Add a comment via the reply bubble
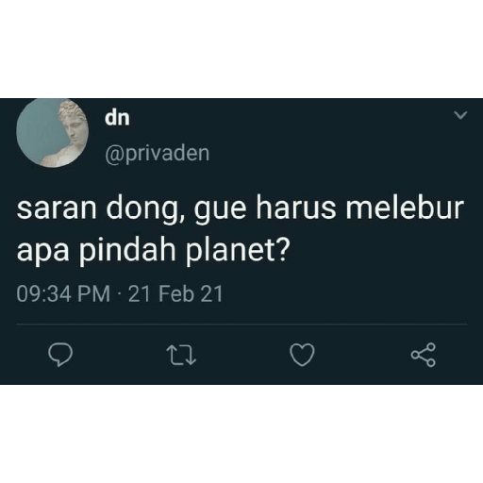Viewport: 483px width, 483px height. pyautogui.click(x=60, y=355)
